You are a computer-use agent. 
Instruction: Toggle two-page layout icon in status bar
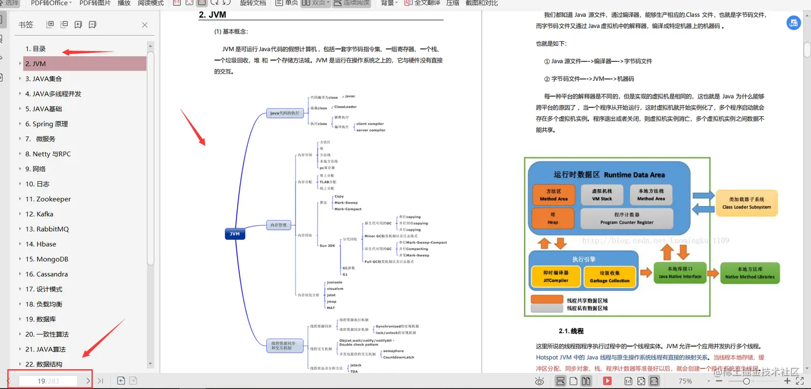tap(586, 381)
